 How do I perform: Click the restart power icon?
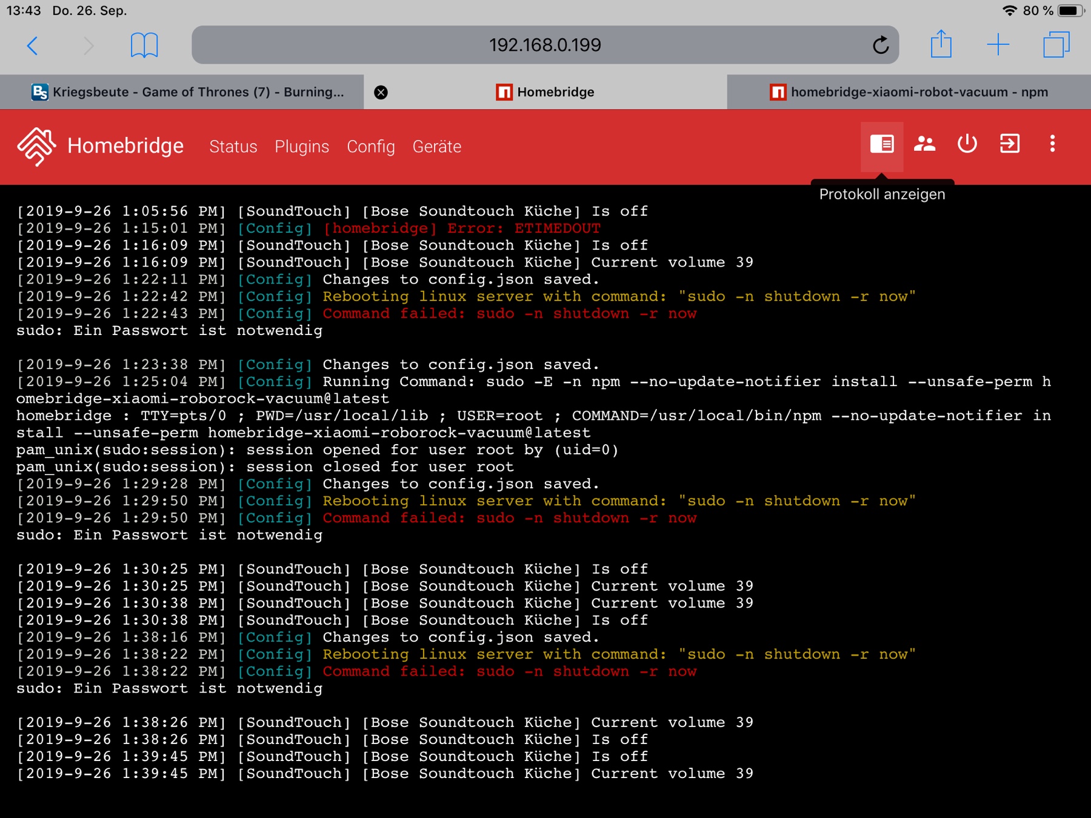[967, 144]
